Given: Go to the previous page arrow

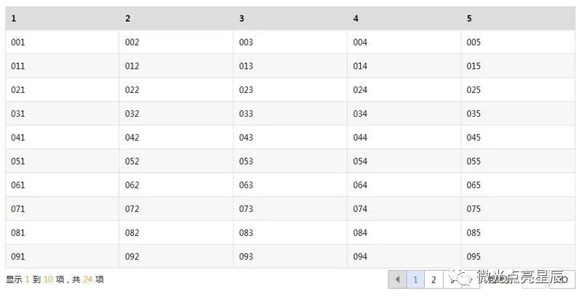Looking at the screenshot, I should pyautogui.click(x=397, y=279).
